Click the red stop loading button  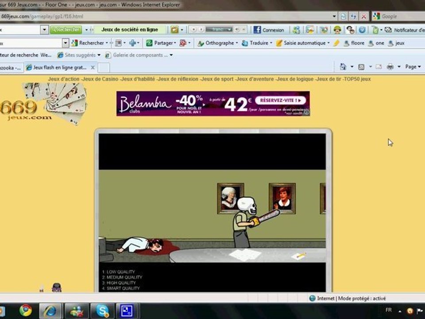pos(364,16)
